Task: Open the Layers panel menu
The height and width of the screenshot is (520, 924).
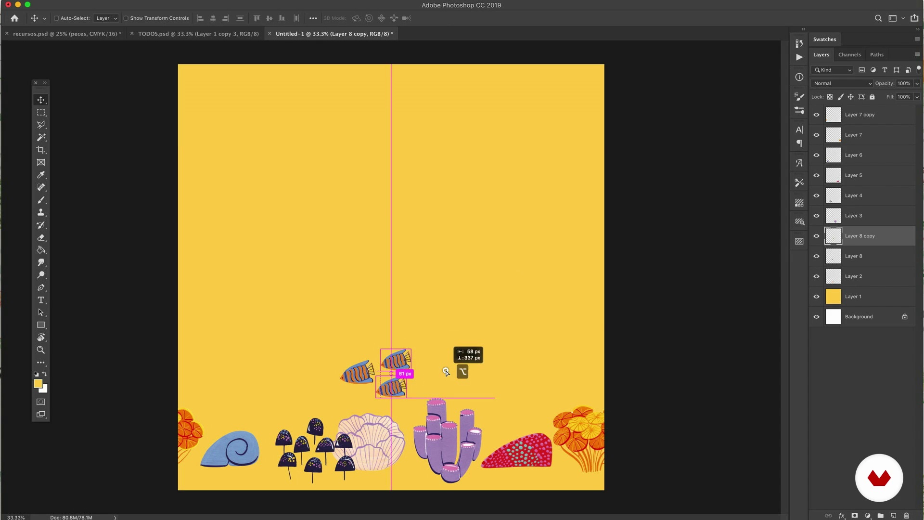Action: click(917, 54)
